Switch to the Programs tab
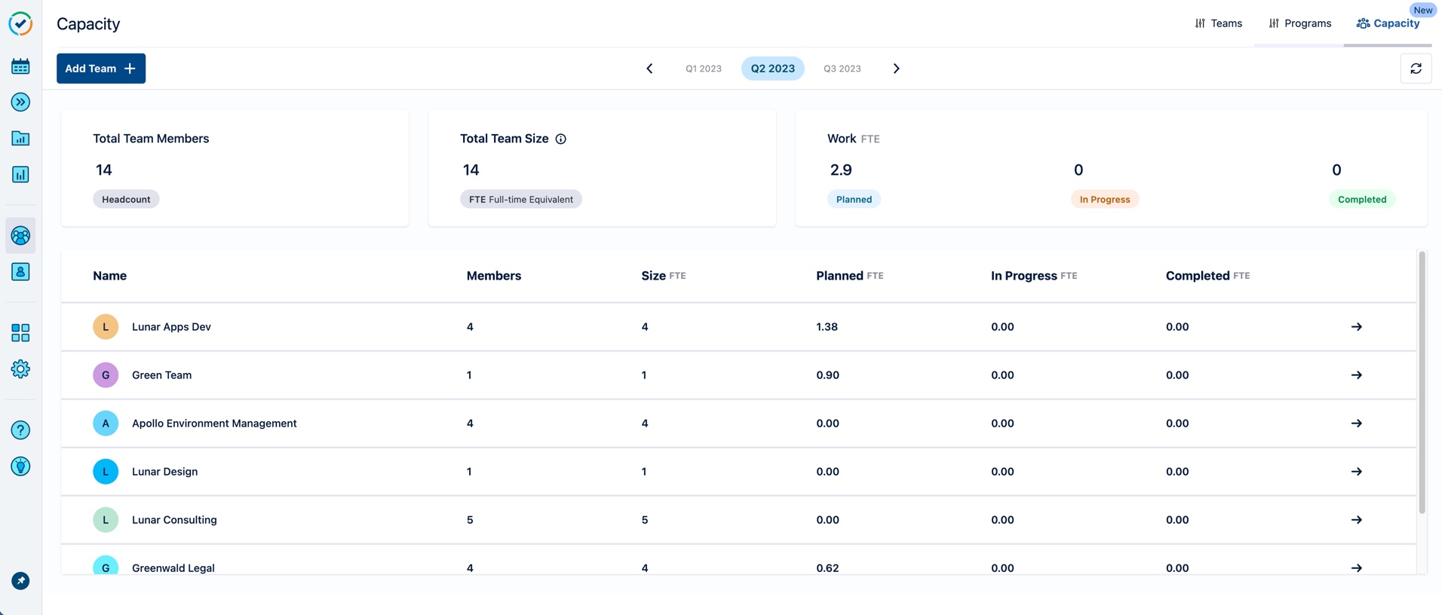Viewport: 1442px width, 615px height. 1300,23
